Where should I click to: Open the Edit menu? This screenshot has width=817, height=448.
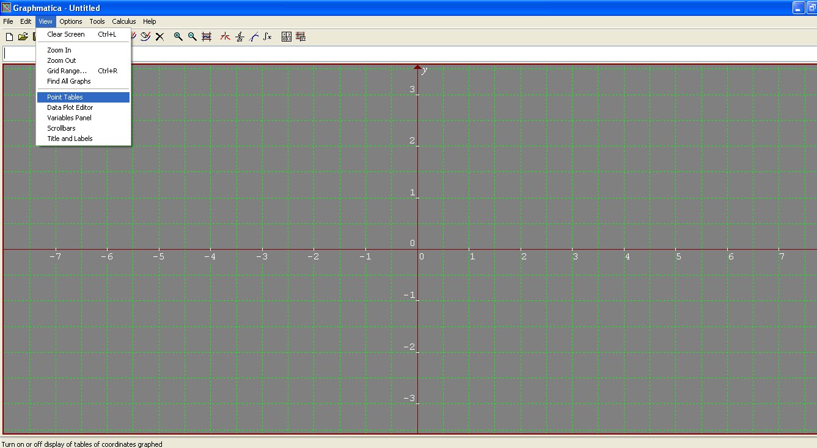(x=26, y=21)
